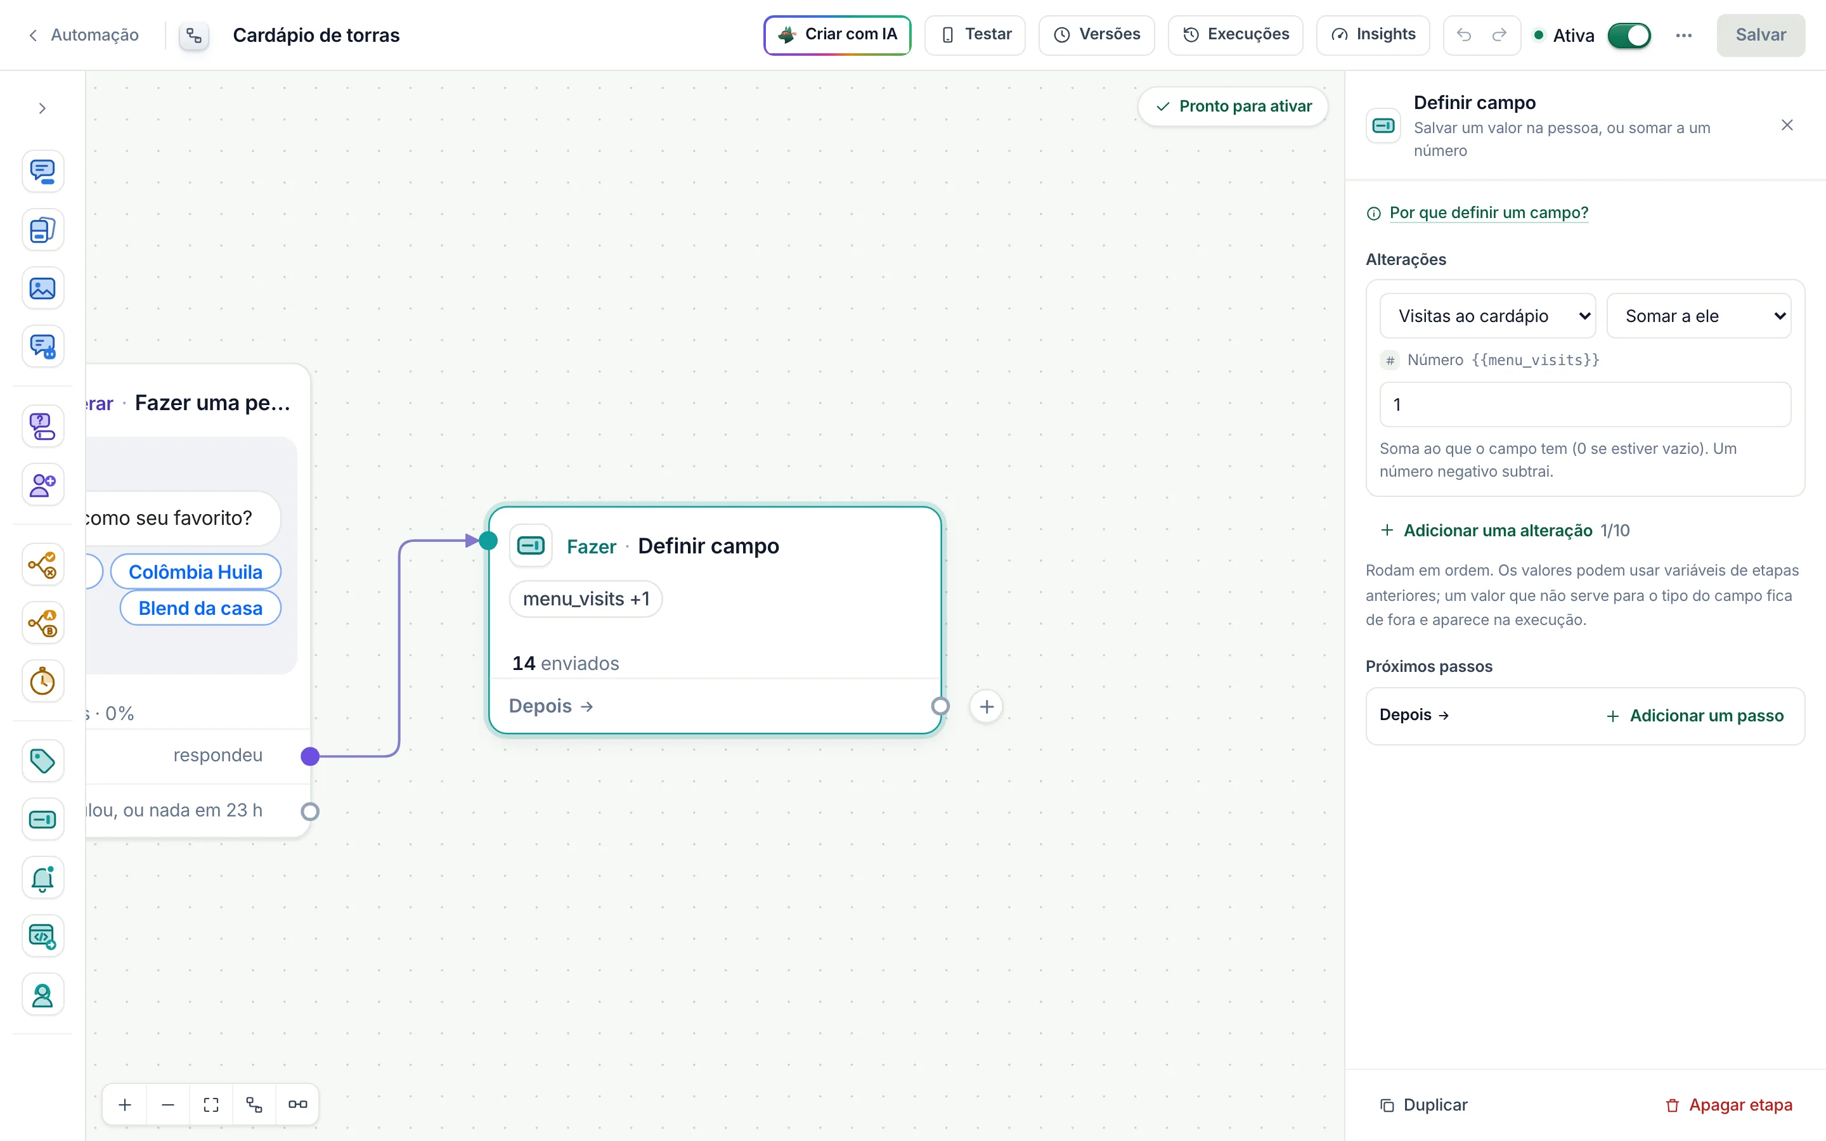Screen dimensions: 1826x1141
Task: Zoom out on the canvas
Action: (168, 1105)
